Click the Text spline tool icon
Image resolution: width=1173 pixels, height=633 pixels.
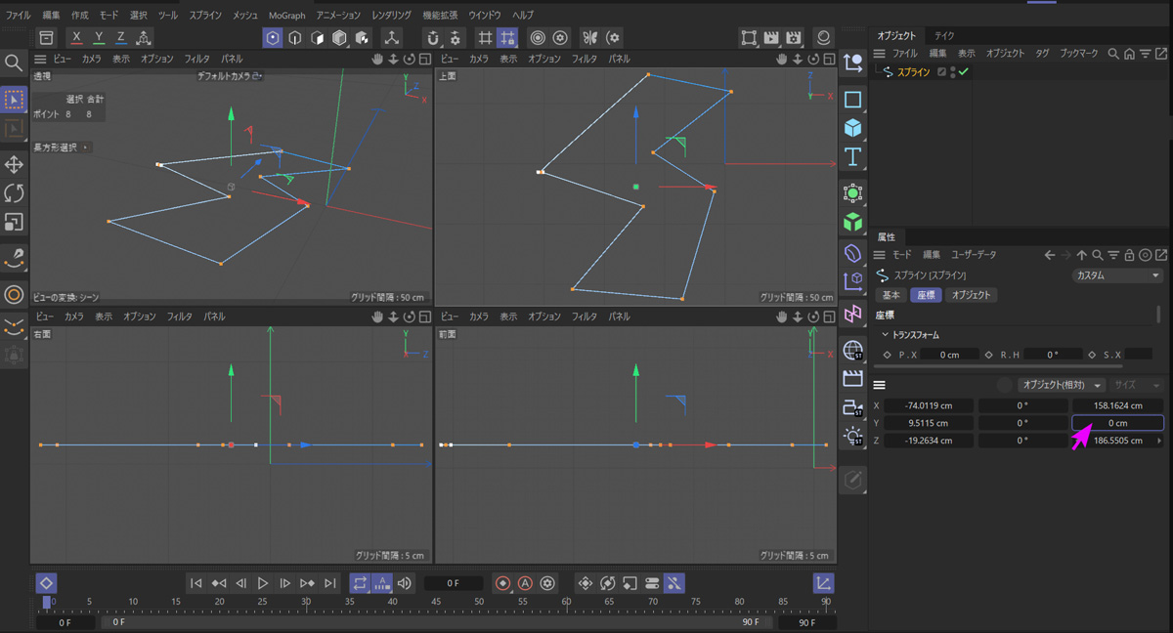coord(853,156)
